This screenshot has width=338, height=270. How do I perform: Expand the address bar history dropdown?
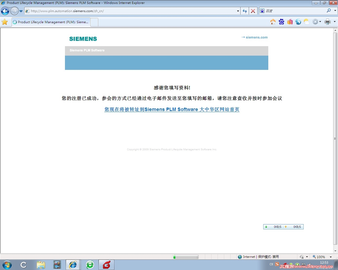point(238,11)
